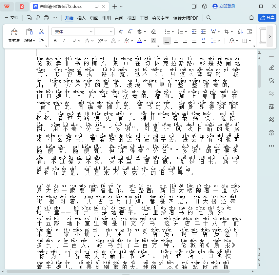Viewport: 279px width, 275px height.
Task: Align text right
Action: click(185, 41)
